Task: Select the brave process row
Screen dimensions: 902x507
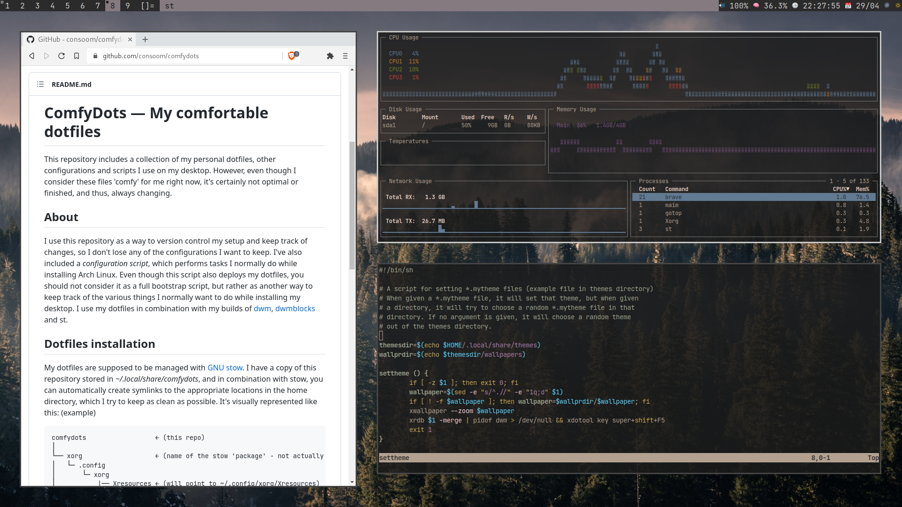Action: [754, 197]
